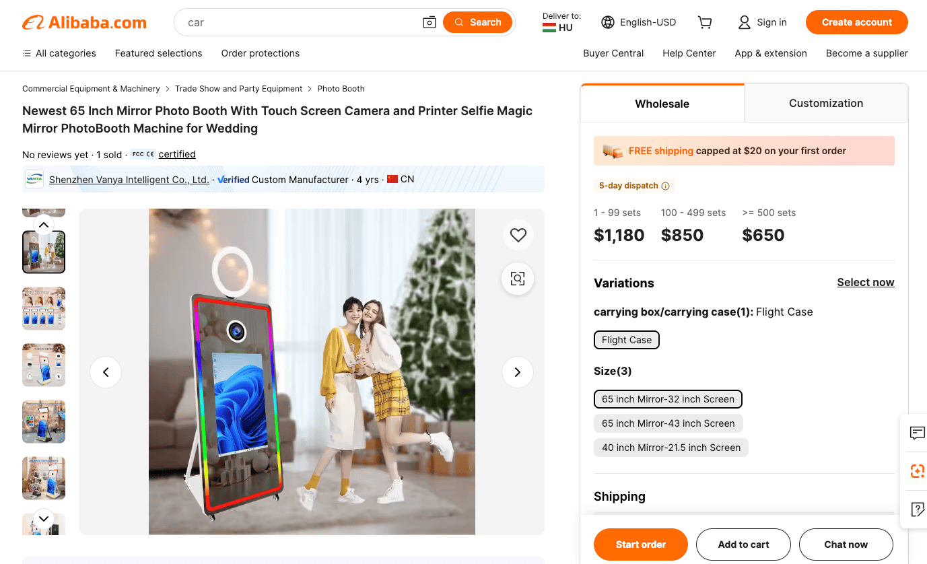This screenshot has width=927, height=564.
Task: Click the 5-day dispatch info icon
Action: 665,186
